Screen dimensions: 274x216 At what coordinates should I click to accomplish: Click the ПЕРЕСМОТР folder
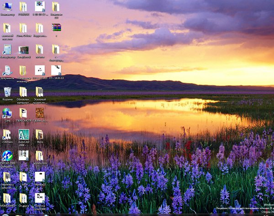(x=23, y=113)
